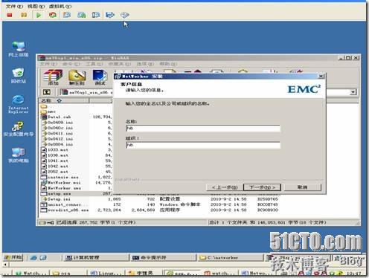Click the 开始 (Start) button
Image resolution: width=369 pixels, height=278 pixels.
(x=13, y=258)
